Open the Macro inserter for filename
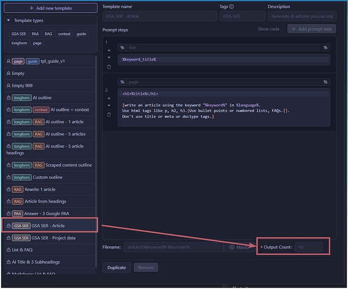This screenshot has height=289, width=348. click(240, 247)
